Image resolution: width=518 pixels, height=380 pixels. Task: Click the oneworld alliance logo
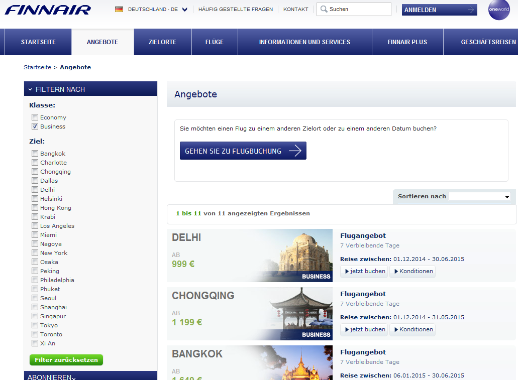tap(498, 10)
